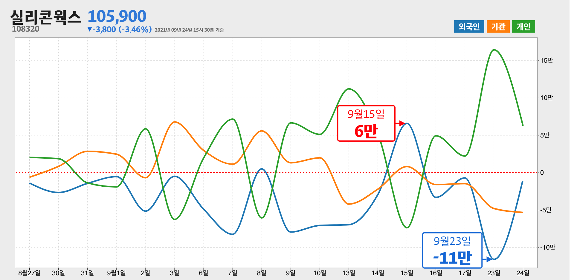
Task: Select the positive y-axis label 5만
Action: (545, 135)
